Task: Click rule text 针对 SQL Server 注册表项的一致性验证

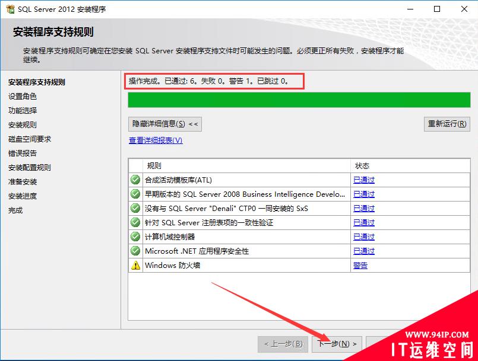Action: pos(209,223)
